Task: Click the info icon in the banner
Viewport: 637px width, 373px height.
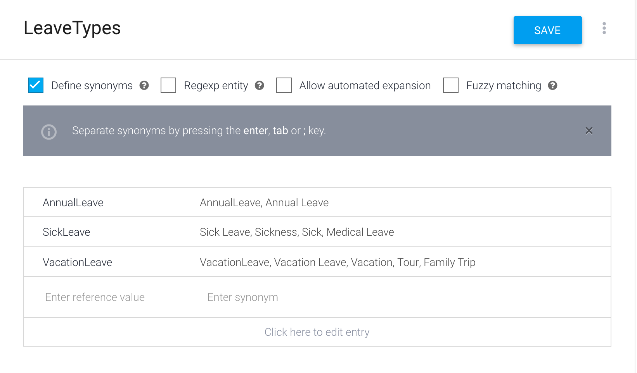Action: [x=49, y=132]
